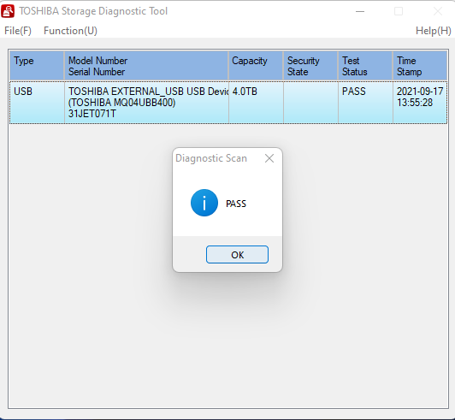
Task: Open the File(F) menu
Action: (18, 31)
